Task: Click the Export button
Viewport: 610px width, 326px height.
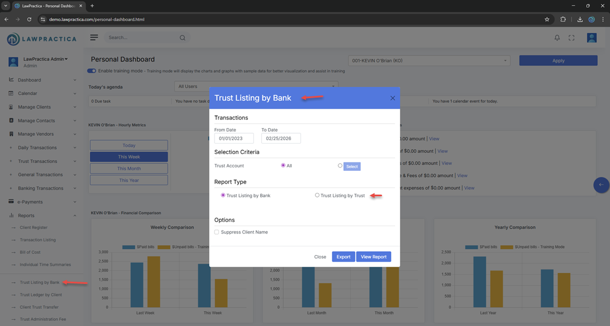Action: pyautogui.click(x=343, y=257)
